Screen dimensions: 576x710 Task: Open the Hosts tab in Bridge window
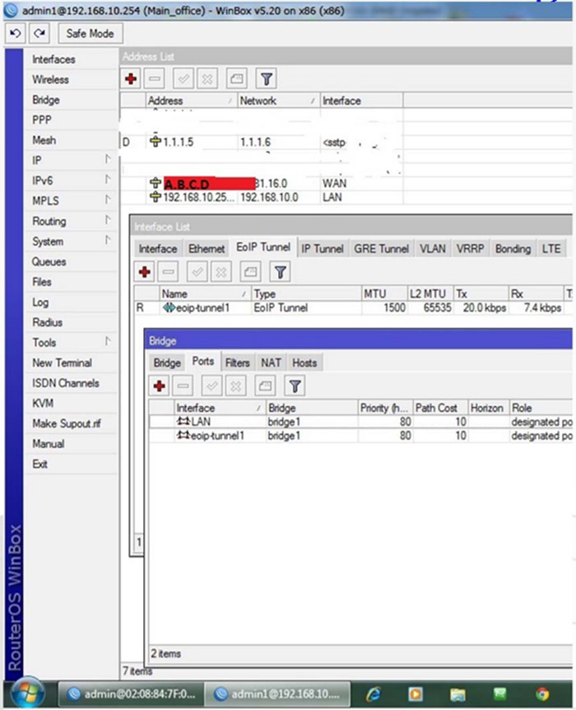click(304, 362)
